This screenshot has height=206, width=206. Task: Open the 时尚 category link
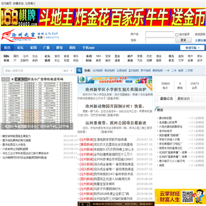coord(89,61)
